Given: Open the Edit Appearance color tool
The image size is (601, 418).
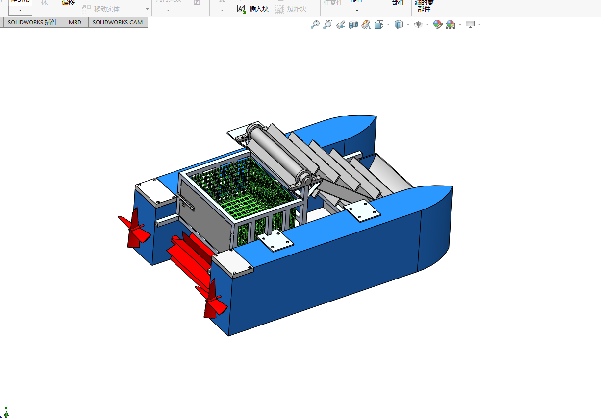Looking at the screenshot, I should (x=438, y=24).
